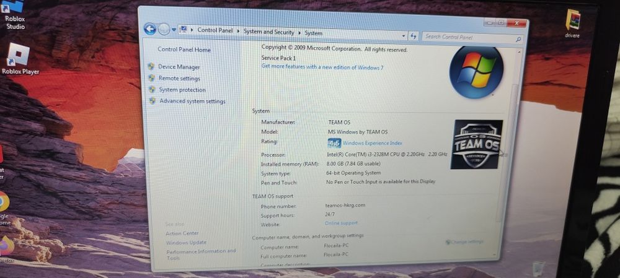Expand arrow after System and Security breadcrumb
This screenshot has width=620, height=278.
pyautogui.click(x=299, y=33)
